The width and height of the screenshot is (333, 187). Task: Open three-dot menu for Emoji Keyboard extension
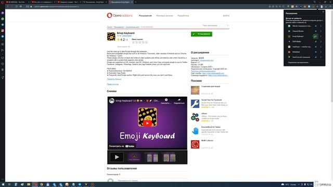click(321, 36)
